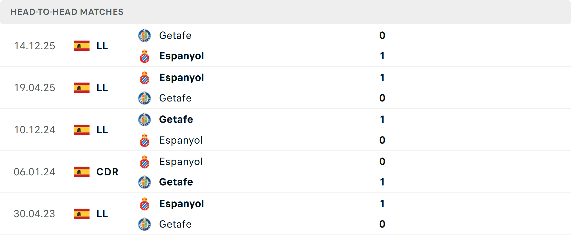Image resolution: width=571 pixels, height=235 pixels.
Task: Open Getafe team link in 30.04.23 match
Action: [x=175, y=224]
